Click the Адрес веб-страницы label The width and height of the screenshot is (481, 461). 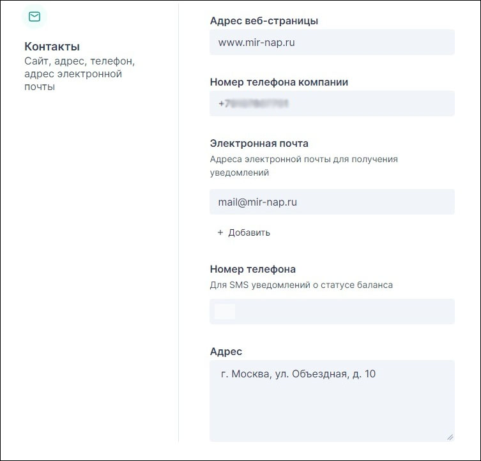pos(264,21)
